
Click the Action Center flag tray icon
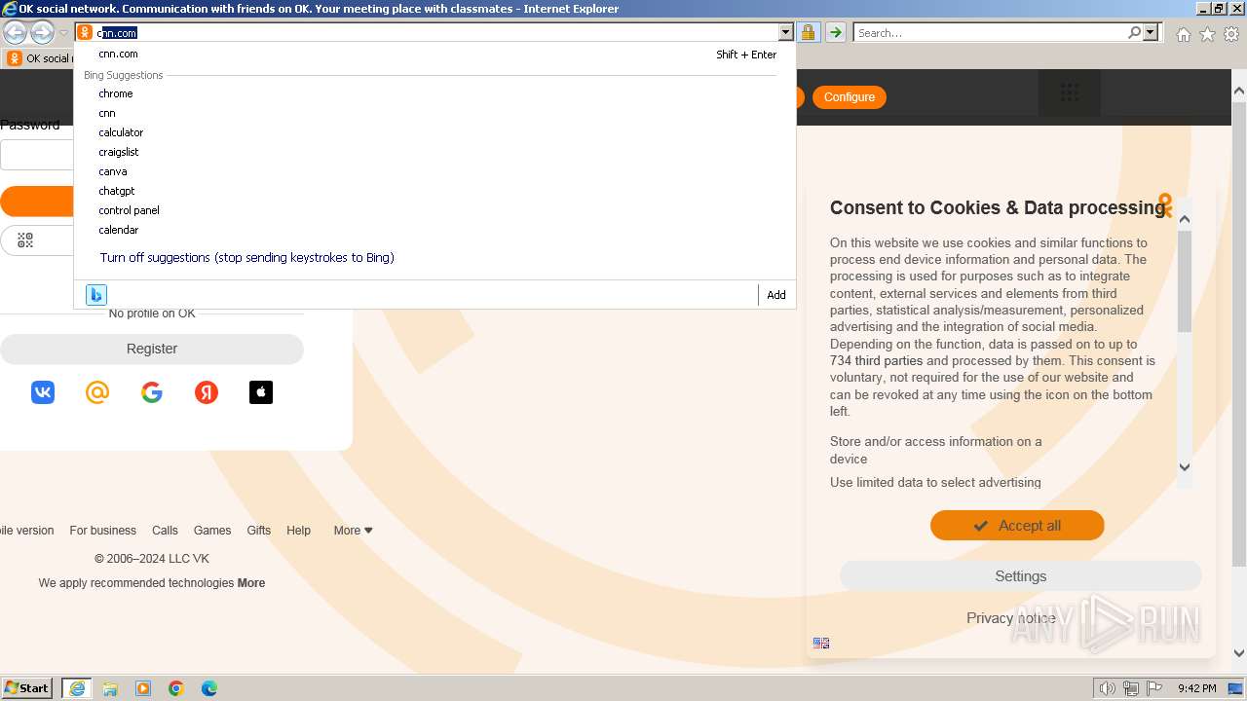coord(1154,689)
